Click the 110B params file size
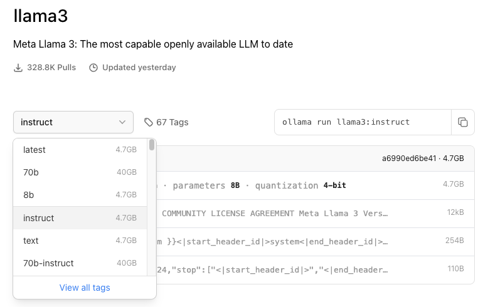Image resolution: width=483 pixels, height=307 pixels. (455, 269)
